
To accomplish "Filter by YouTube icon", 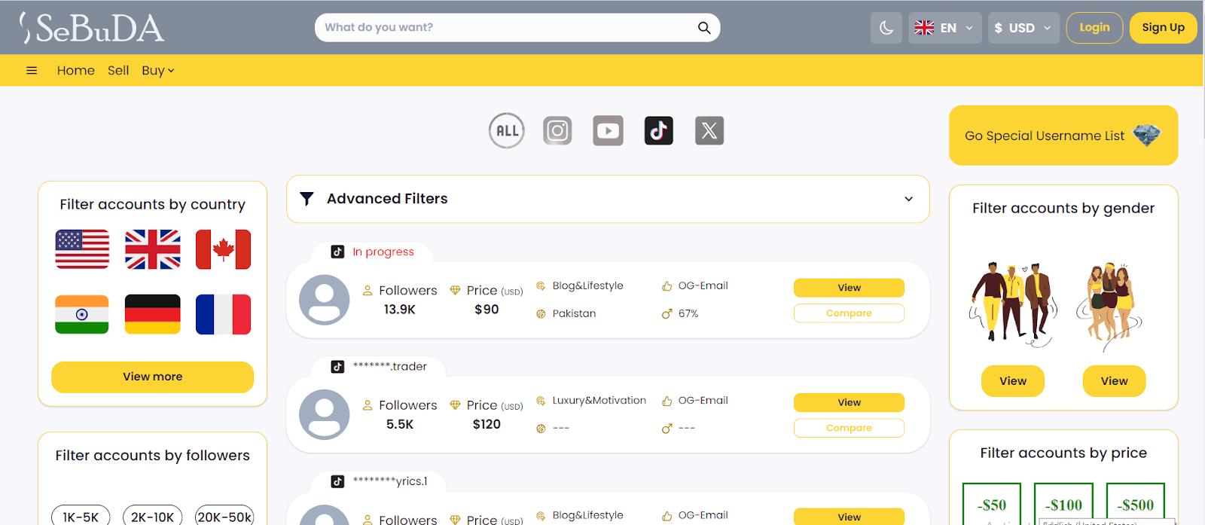I will [608, 131].
